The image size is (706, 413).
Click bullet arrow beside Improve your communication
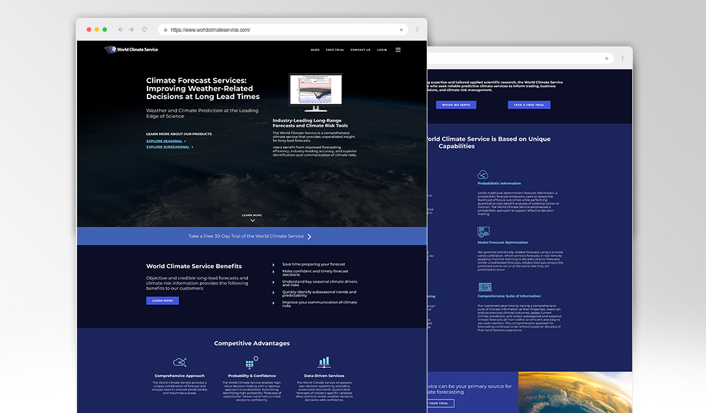point(273,303)
